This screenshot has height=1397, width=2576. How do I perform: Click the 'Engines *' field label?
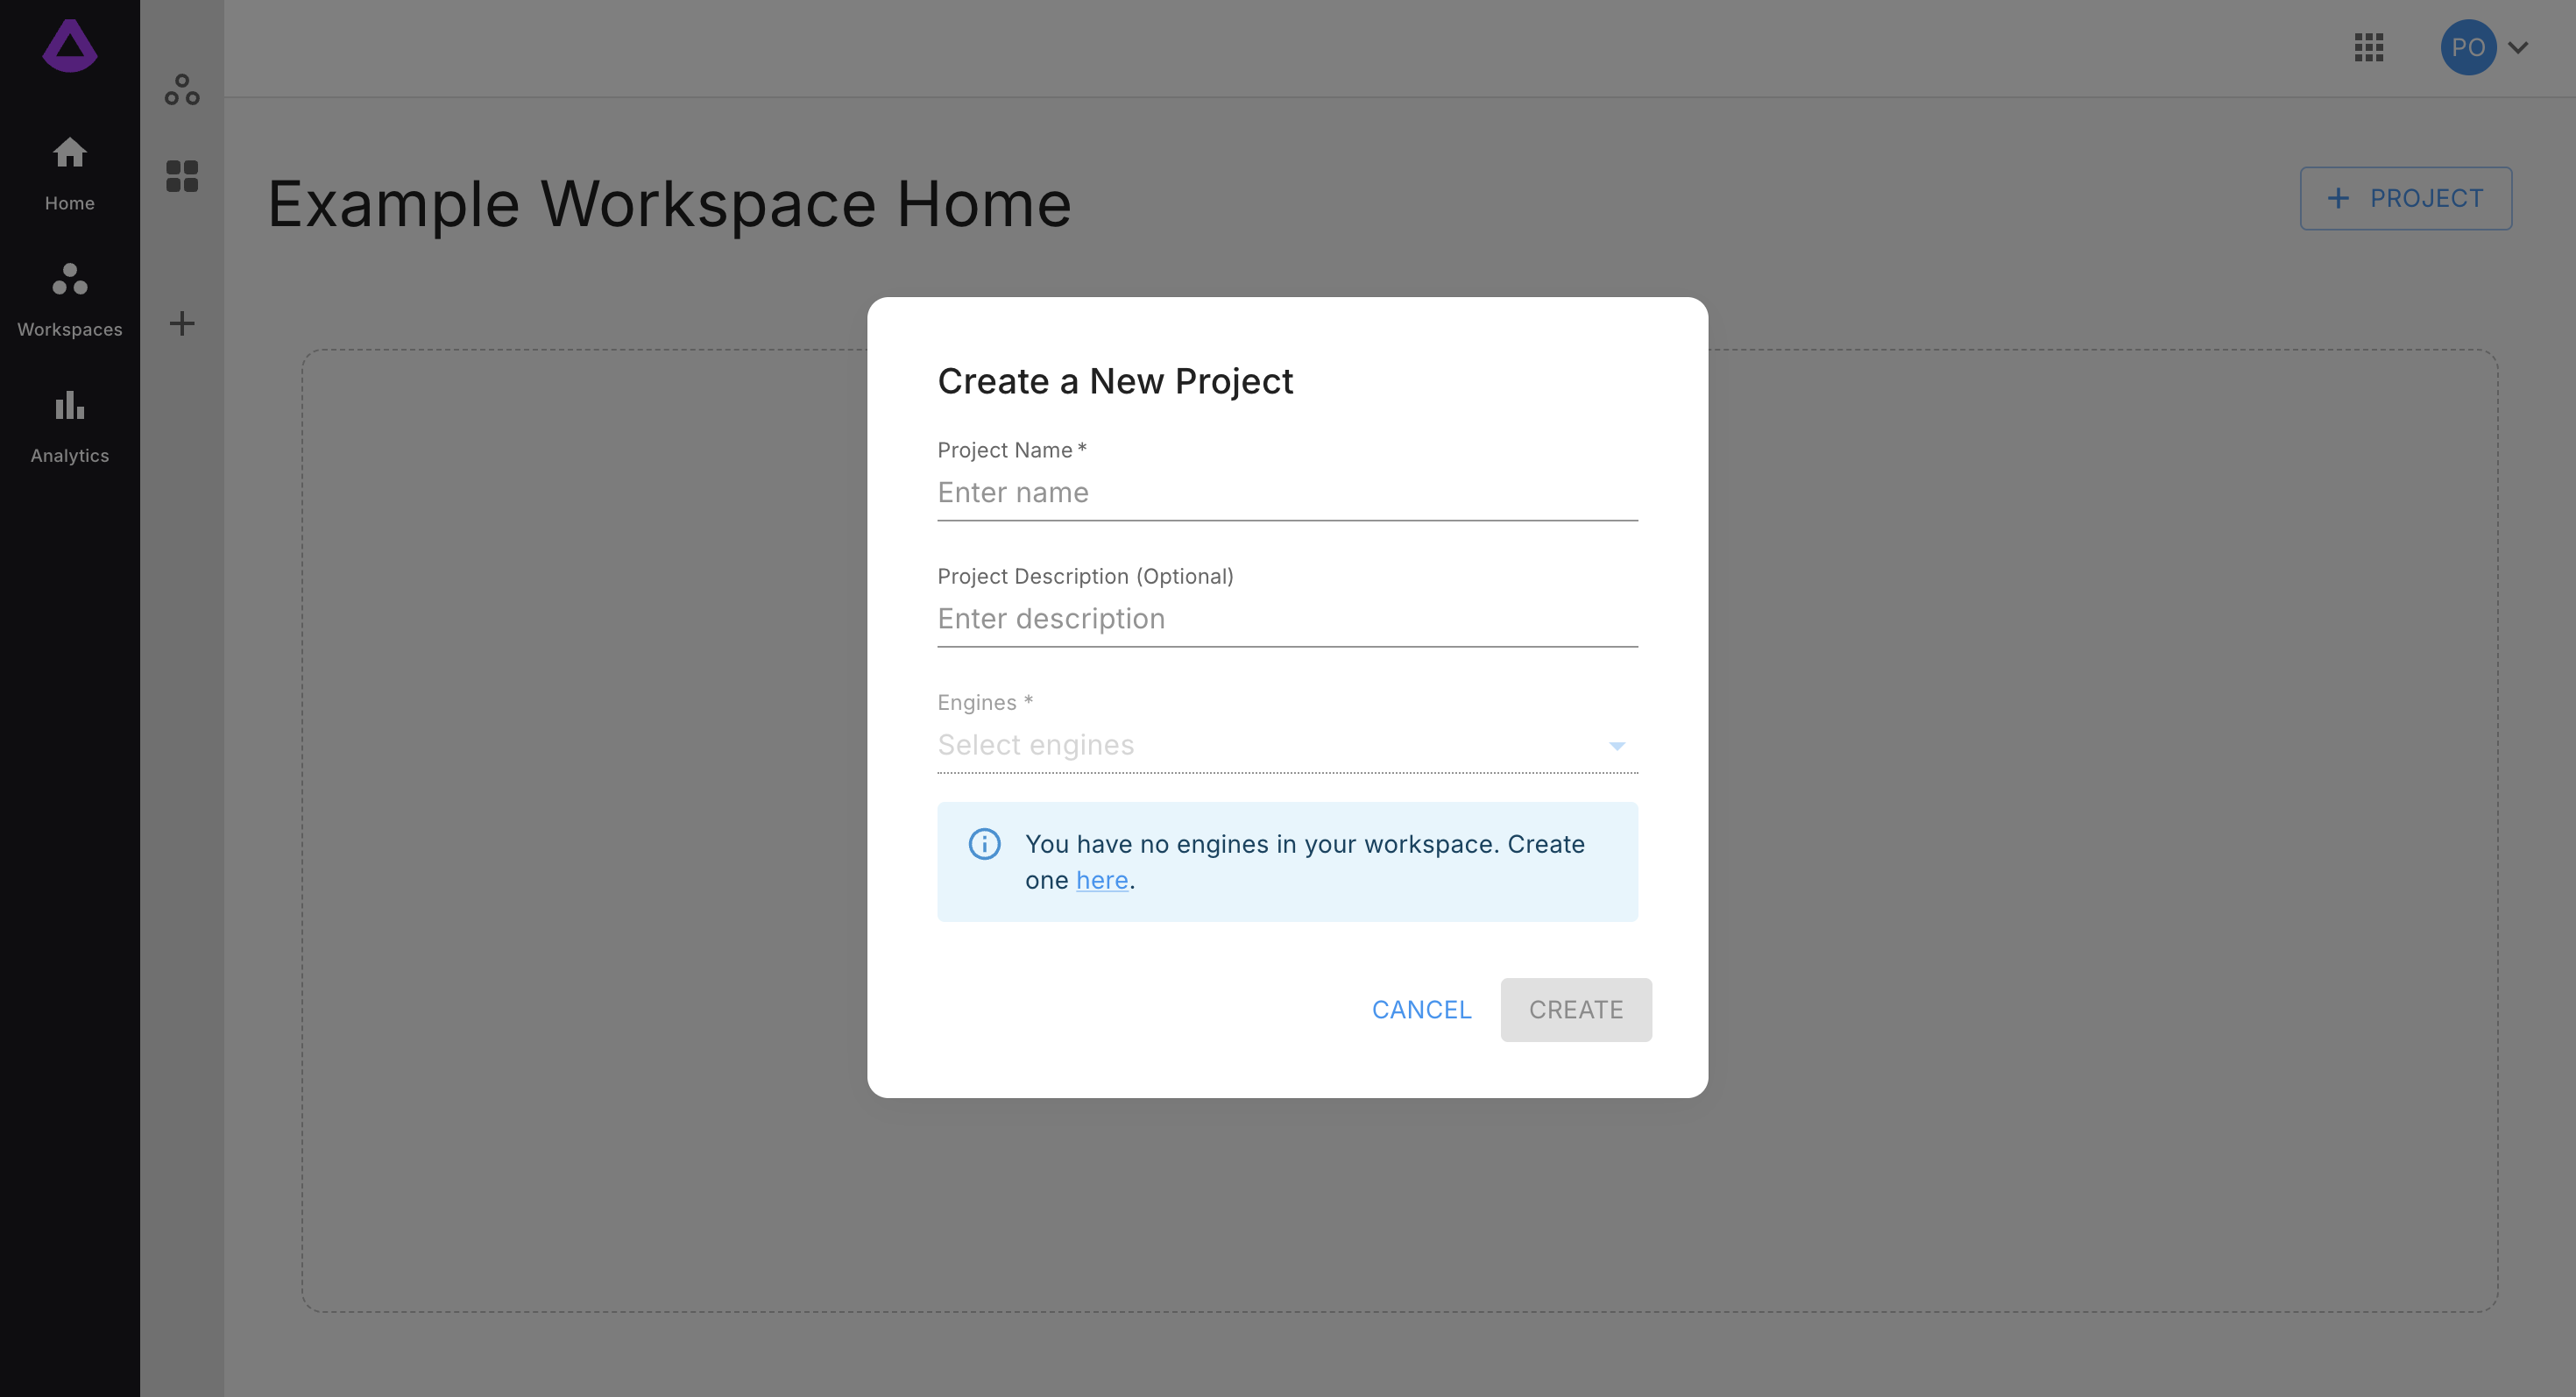(985, 702)
